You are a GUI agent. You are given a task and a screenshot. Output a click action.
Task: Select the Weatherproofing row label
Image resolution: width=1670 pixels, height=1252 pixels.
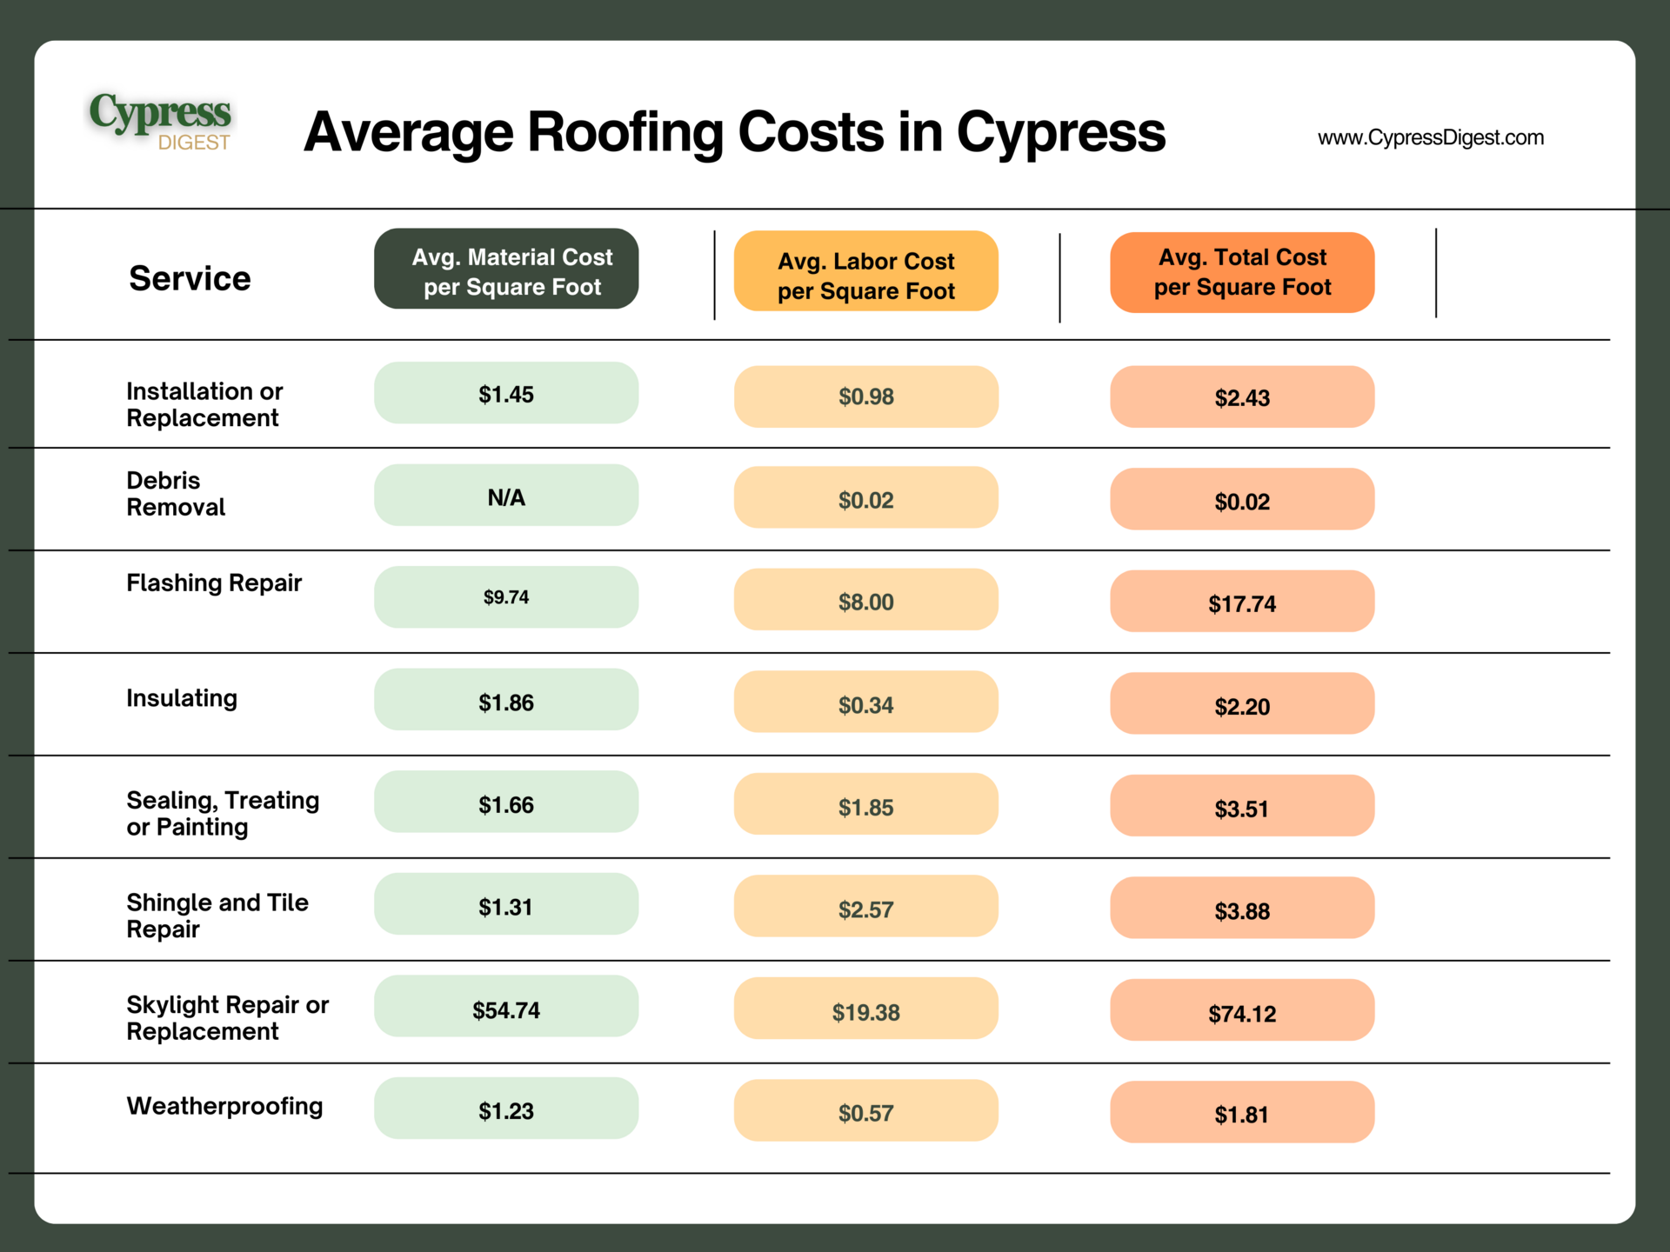tap(224, 1106)
